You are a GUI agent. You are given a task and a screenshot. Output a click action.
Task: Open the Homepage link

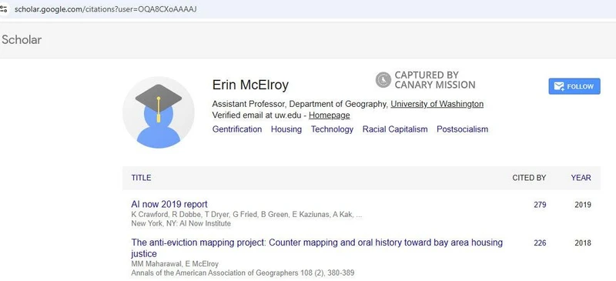pyautogui.click(x=330, y=115)
